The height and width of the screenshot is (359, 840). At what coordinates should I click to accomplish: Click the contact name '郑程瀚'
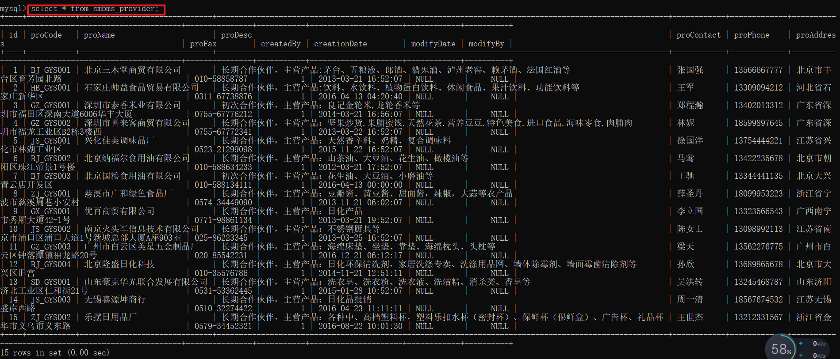(x=690, y=105)
